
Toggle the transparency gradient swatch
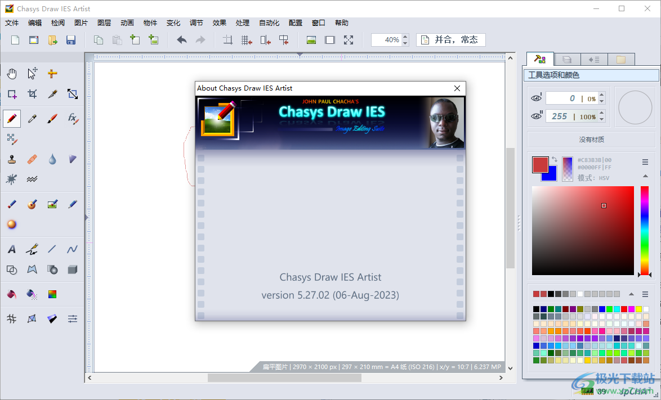coord(568,169)
